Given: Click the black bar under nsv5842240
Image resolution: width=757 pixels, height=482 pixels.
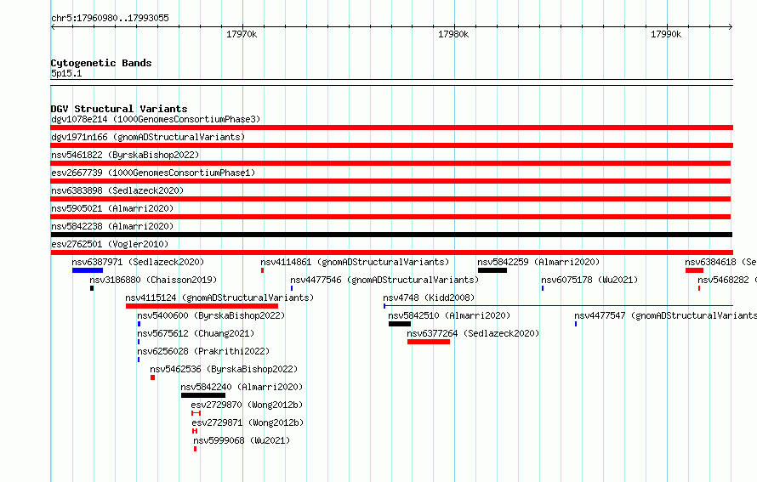Looking at the screenshot, I should click(x=203, y=395).
